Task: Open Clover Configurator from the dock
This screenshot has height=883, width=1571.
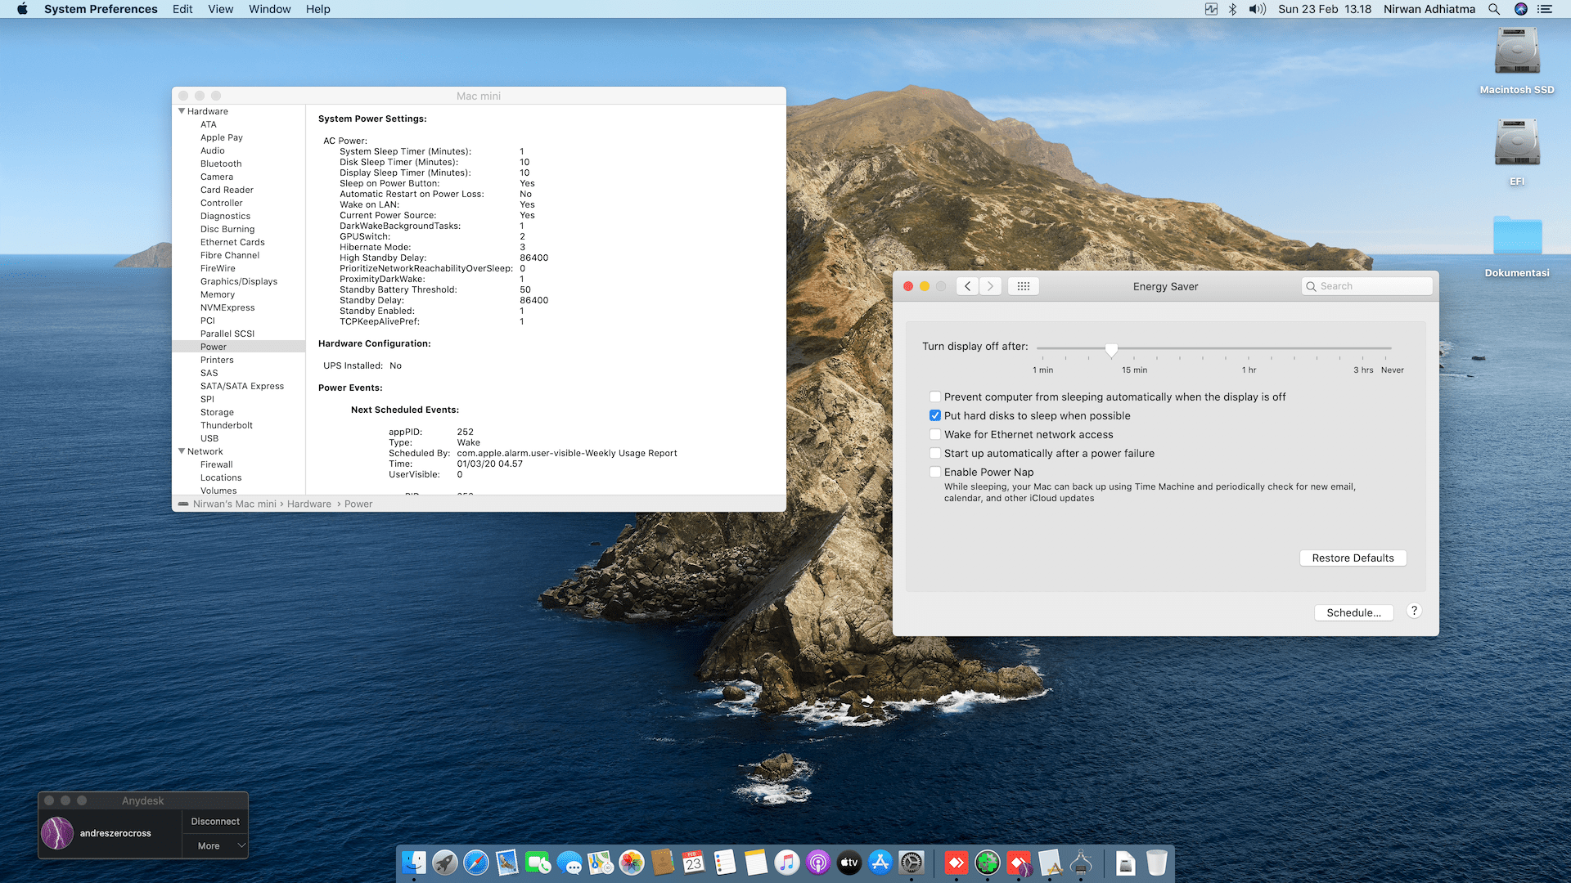Action: click(988, 863)
